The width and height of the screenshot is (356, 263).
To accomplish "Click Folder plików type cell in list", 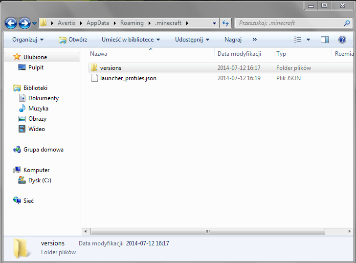I will click(293, 68).
